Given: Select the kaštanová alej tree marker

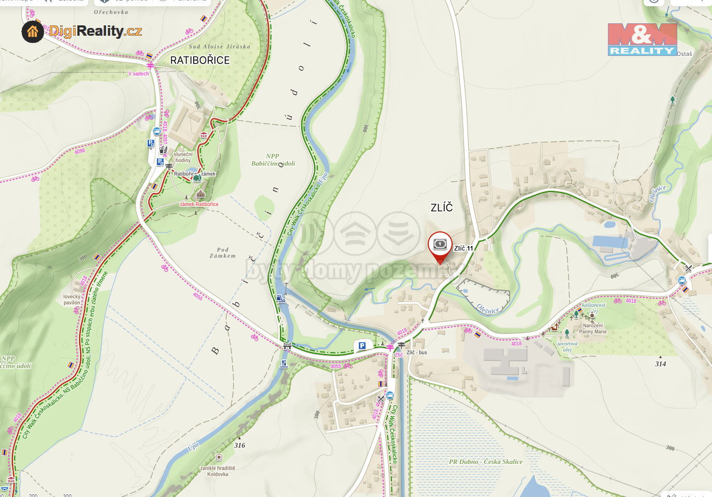Looking at the screenshot, I should pos(576,314).
